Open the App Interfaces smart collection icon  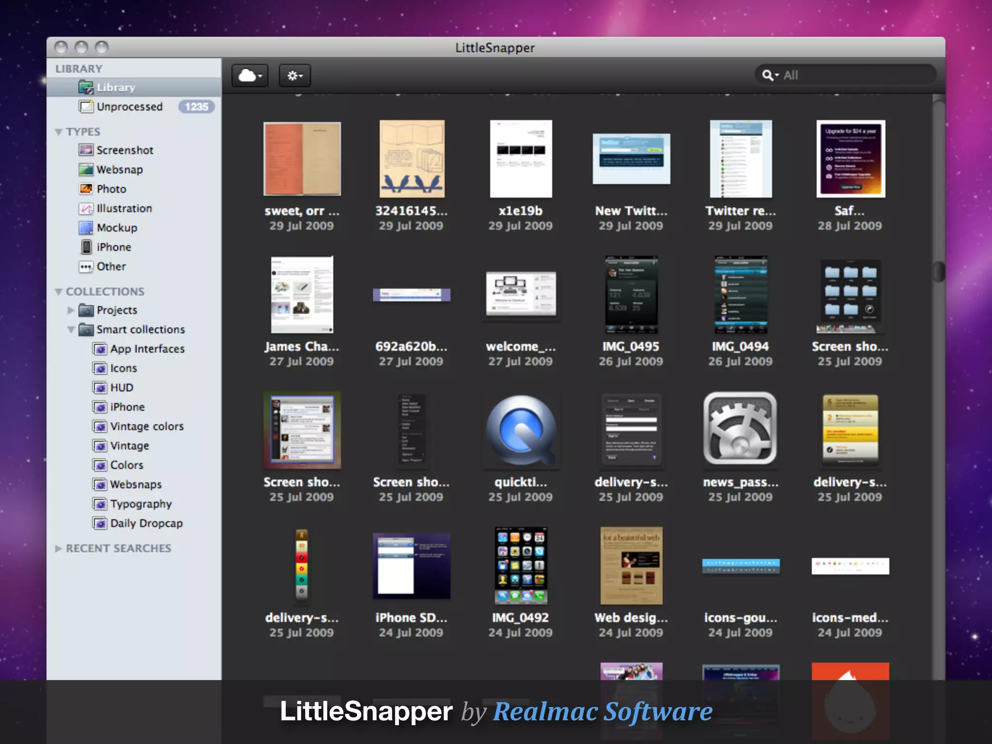[x=100, y=349]
